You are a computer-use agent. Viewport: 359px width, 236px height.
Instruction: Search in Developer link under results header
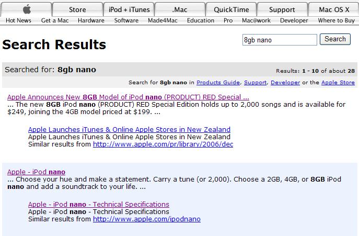coord(285,82)
